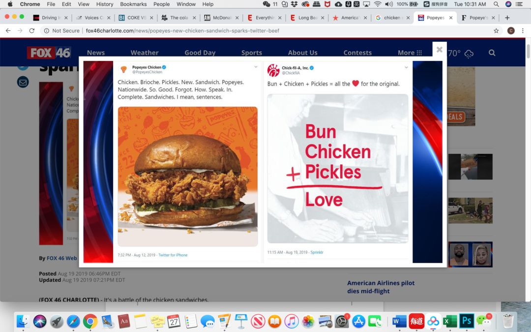Click the Sprinklr source link
Screen dimensions: 531x332
317,252
